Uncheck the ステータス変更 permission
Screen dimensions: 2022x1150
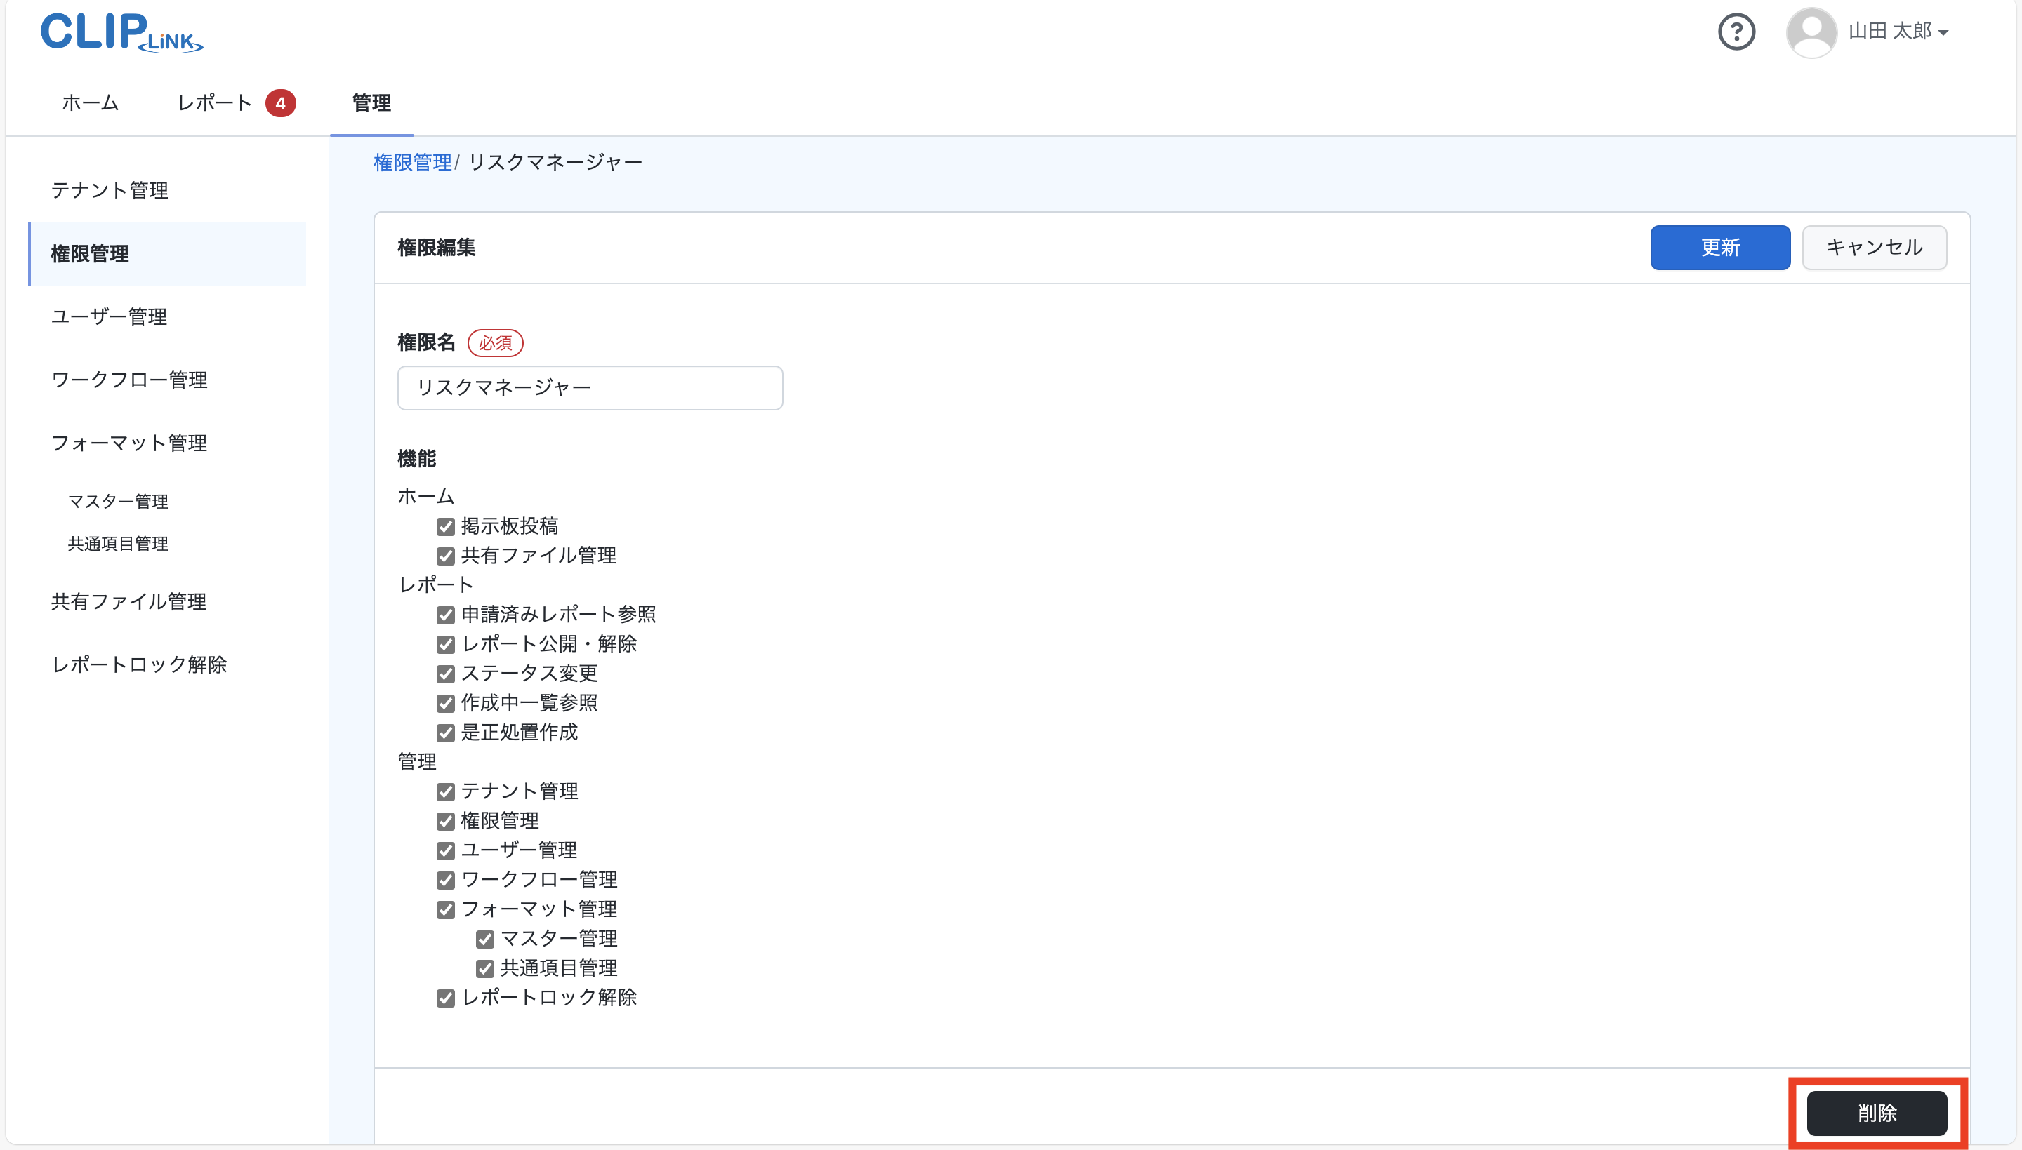coord(447,674)
